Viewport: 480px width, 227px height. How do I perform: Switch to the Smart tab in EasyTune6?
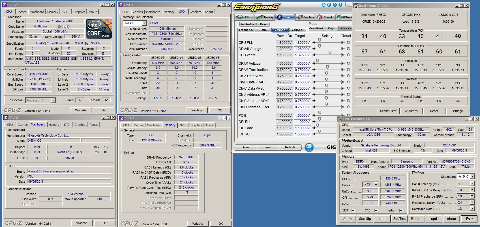[325, 17]
